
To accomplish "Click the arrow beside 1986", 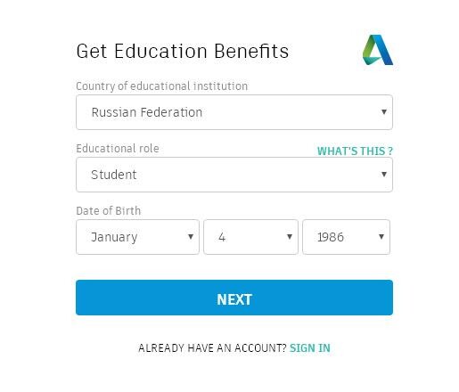I will 381,237.
